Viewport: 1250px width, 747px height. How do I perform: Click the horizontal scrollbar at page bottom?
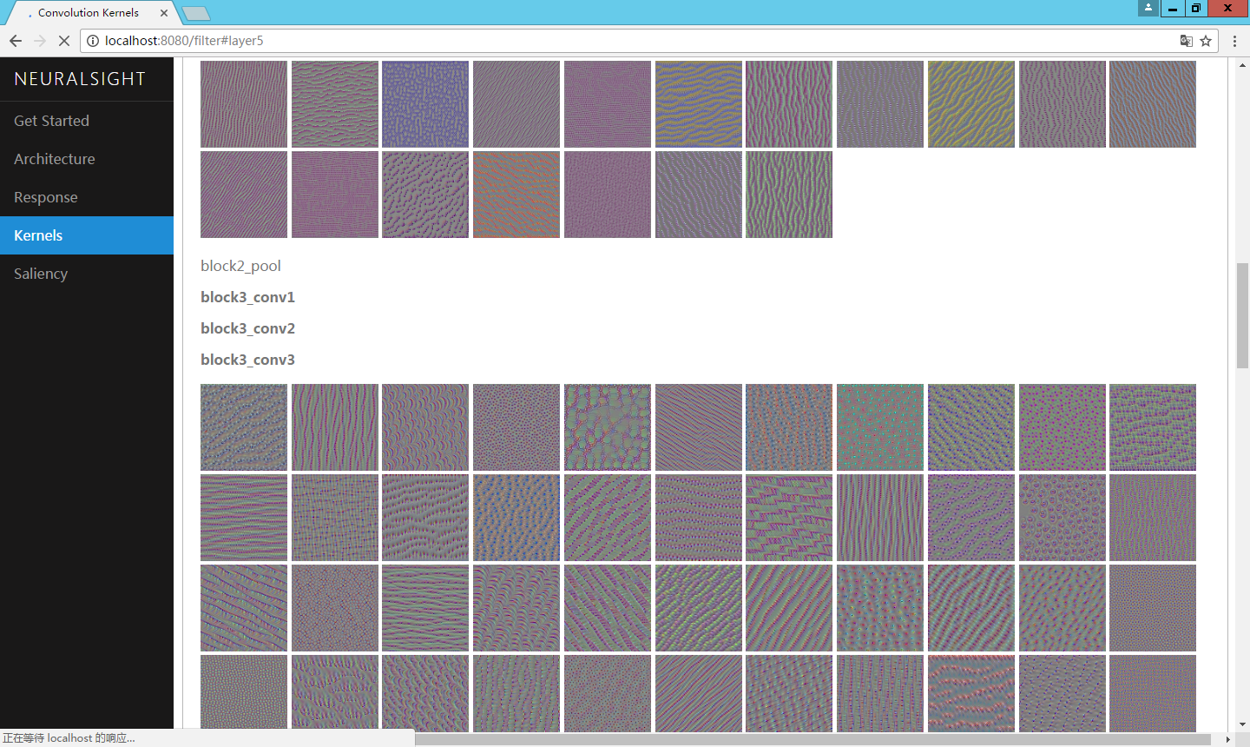tap(812, 739)
